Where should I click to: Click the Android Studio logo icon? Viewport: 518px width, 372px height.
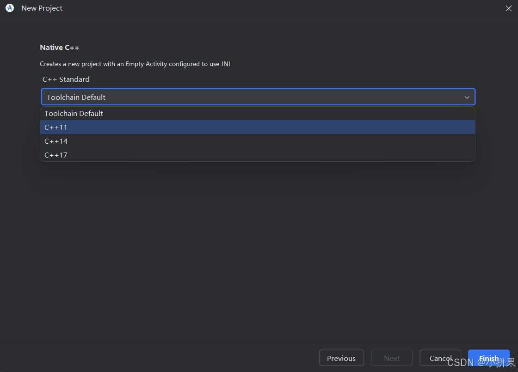pyautogui.click(x=10, y=8)
